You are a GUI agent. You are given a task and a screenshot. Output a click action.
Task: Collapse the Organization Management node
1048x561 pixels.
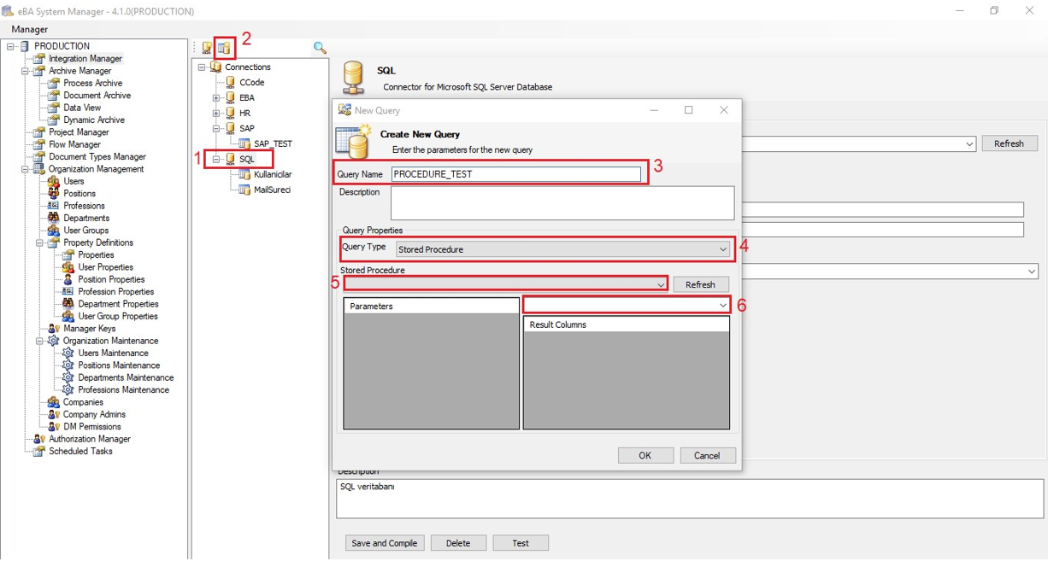(25, 169)
